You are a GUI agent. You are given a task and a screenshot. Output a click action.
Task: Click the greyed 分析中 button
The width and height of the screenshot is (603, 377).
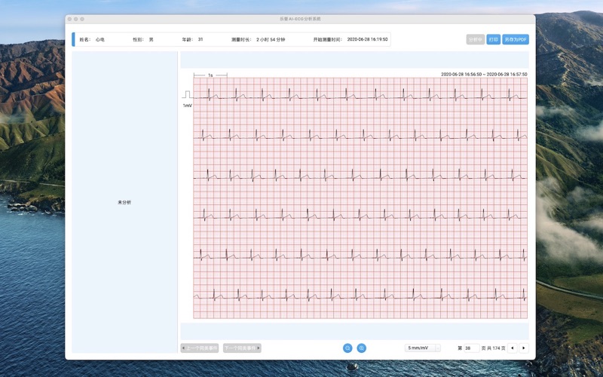(475, 39)
